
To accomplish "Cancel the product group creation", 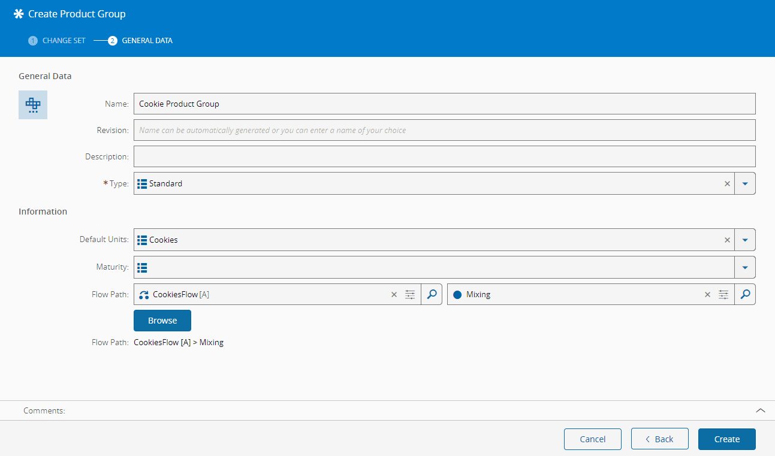I will click(x=592, y=439).
